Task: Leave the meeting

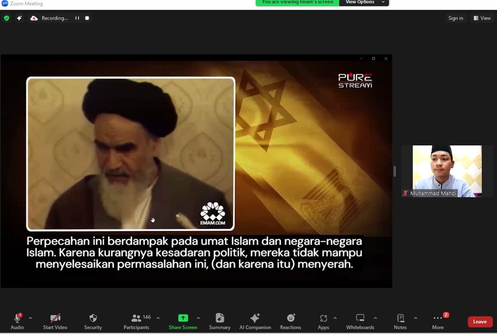Action: click(480, 322)
